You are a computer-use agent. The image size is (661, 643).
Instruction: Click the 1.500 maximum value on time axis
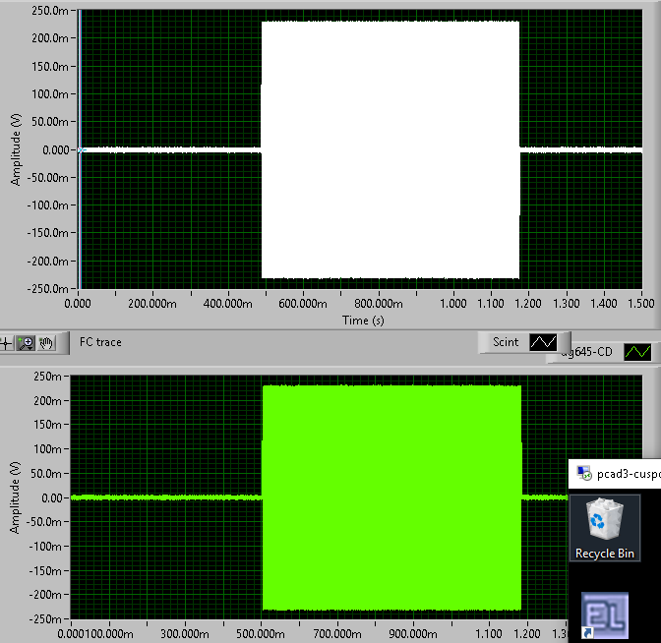641,304
